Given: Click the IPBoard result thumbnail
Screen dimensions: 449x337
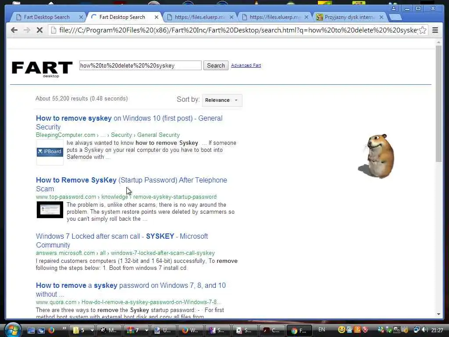Looking at the screenshot, I should 50,152.
